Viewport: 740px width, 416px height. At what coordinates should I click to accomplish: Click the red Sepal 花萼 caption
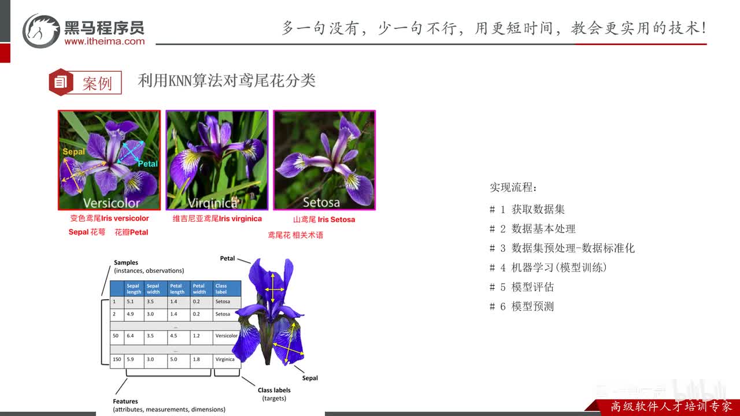pos(87,232)
